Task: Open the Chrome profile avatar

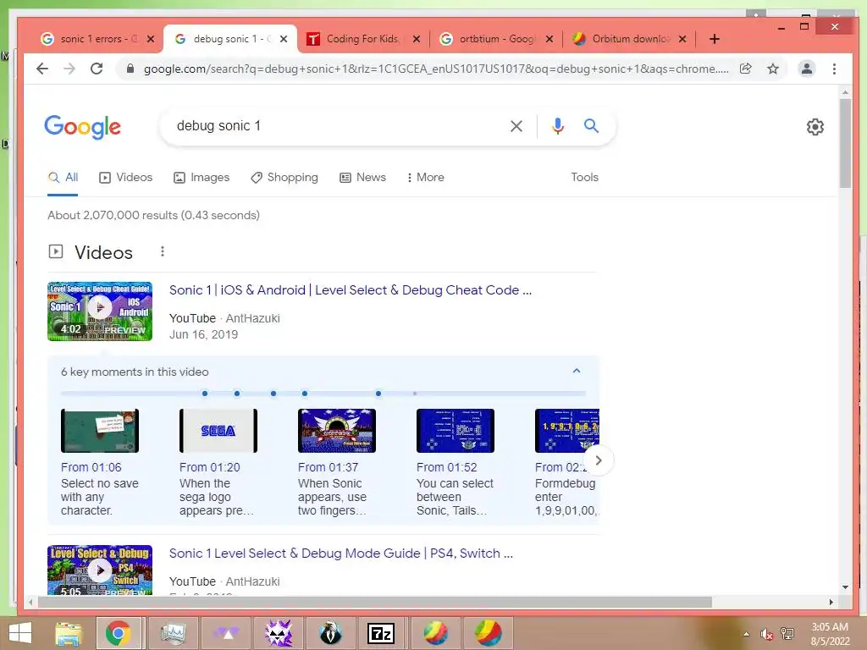Action: (x=807, y=69)
